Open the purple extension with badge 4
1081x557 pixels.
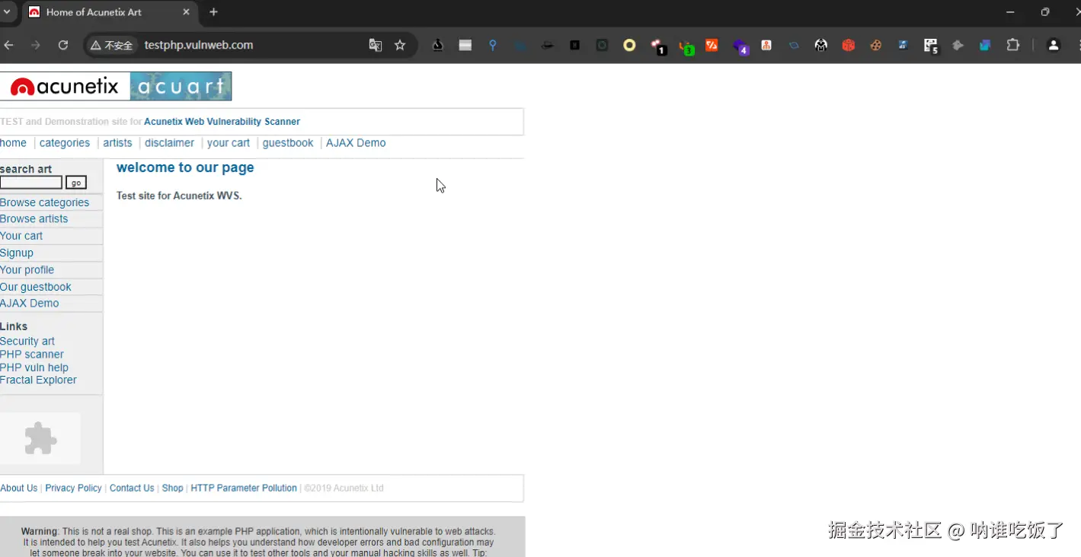click(740, 46)
